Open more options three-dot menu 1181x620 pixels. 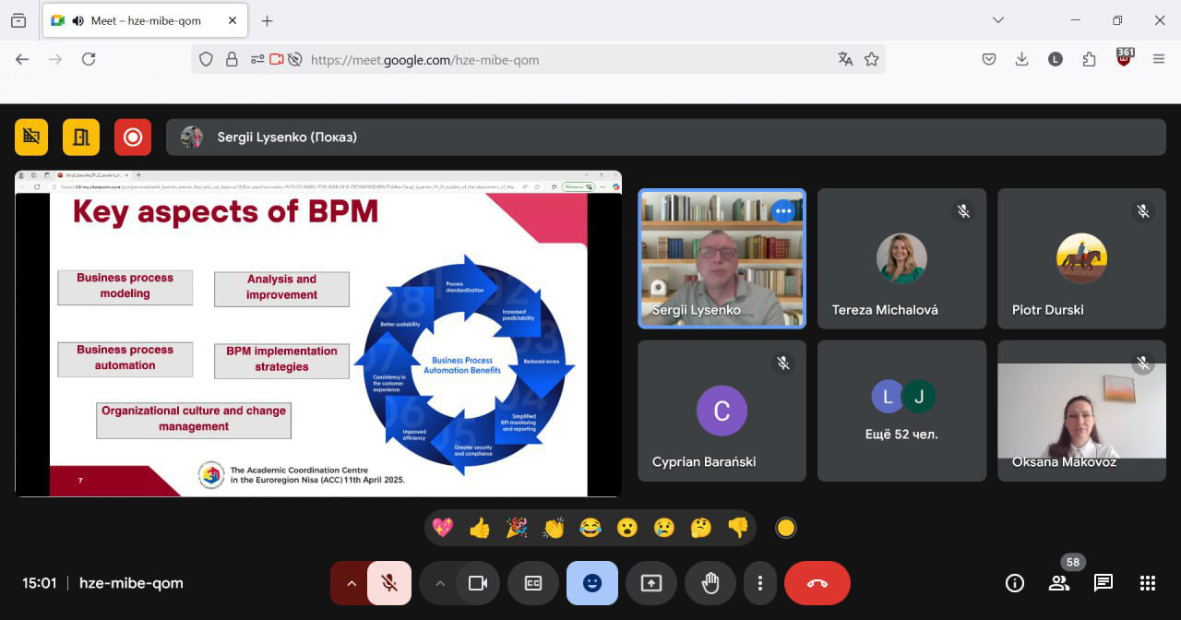pos(759,583)
